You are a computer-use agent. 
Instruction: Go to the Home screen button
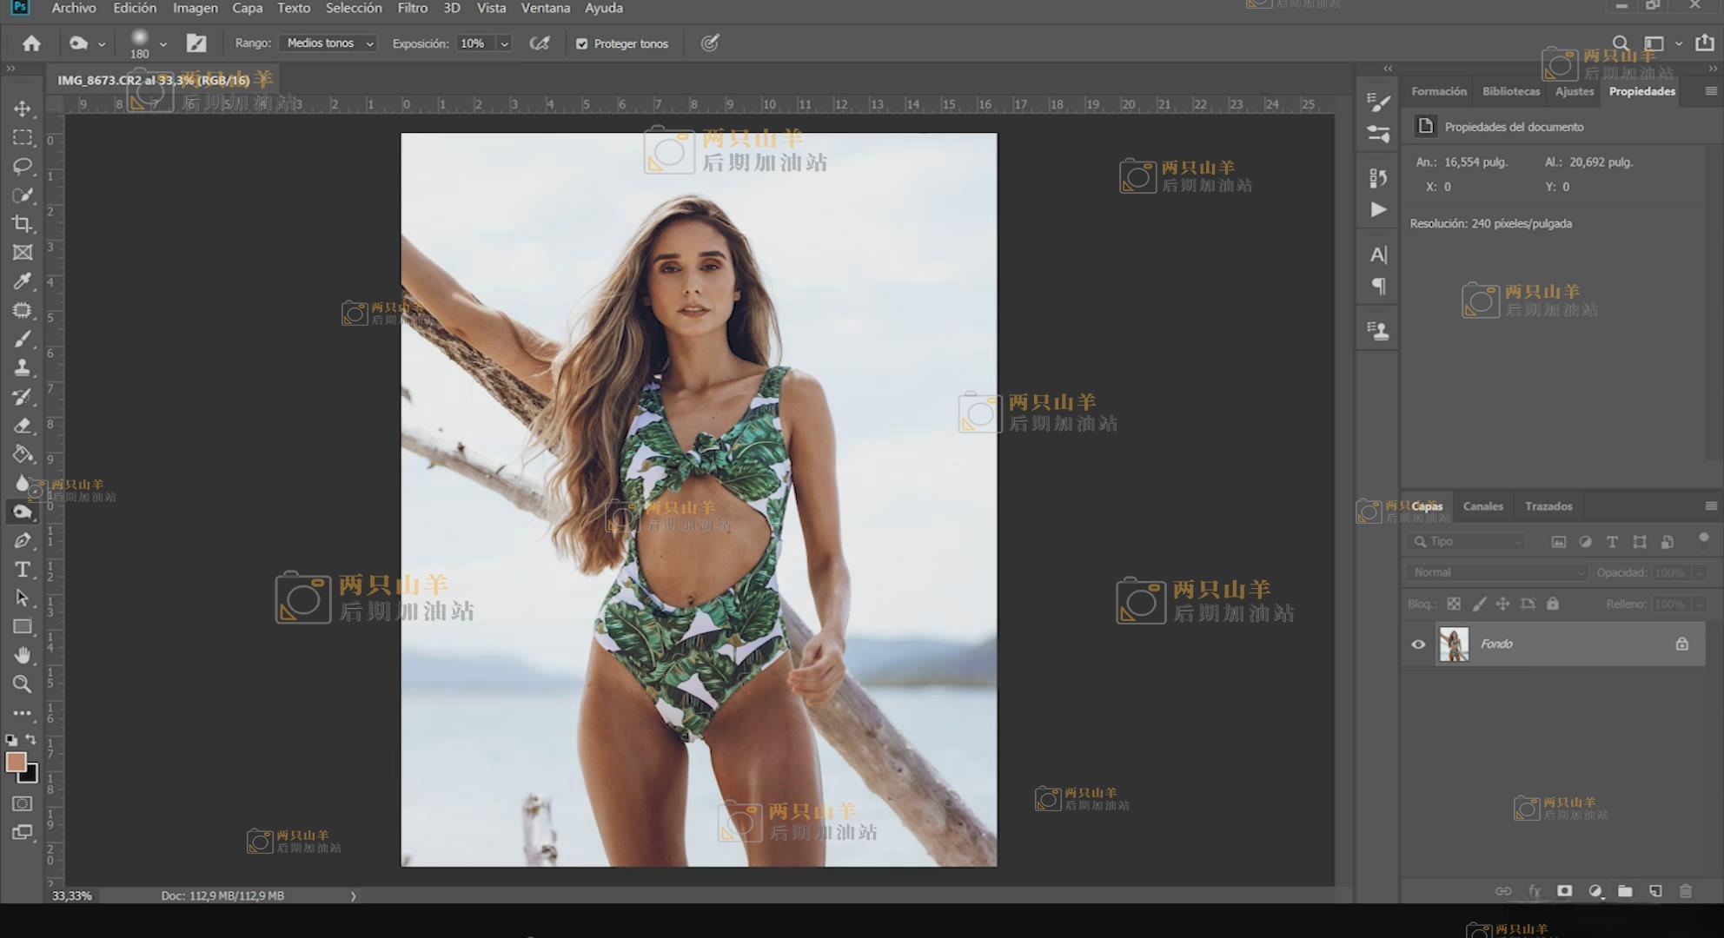31,43
